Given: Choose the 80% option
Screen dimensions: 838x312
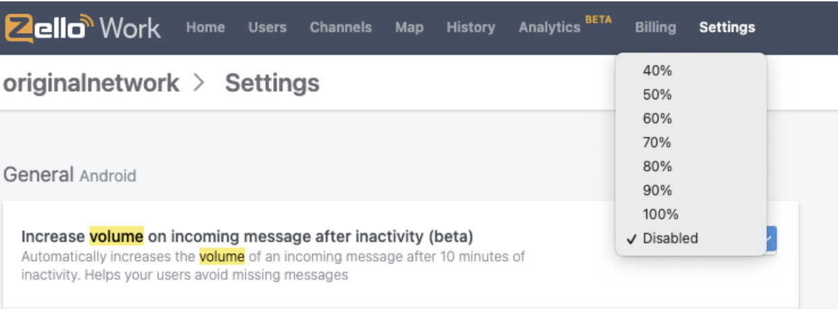Looking at the screenshot, I should click(691, 166).
